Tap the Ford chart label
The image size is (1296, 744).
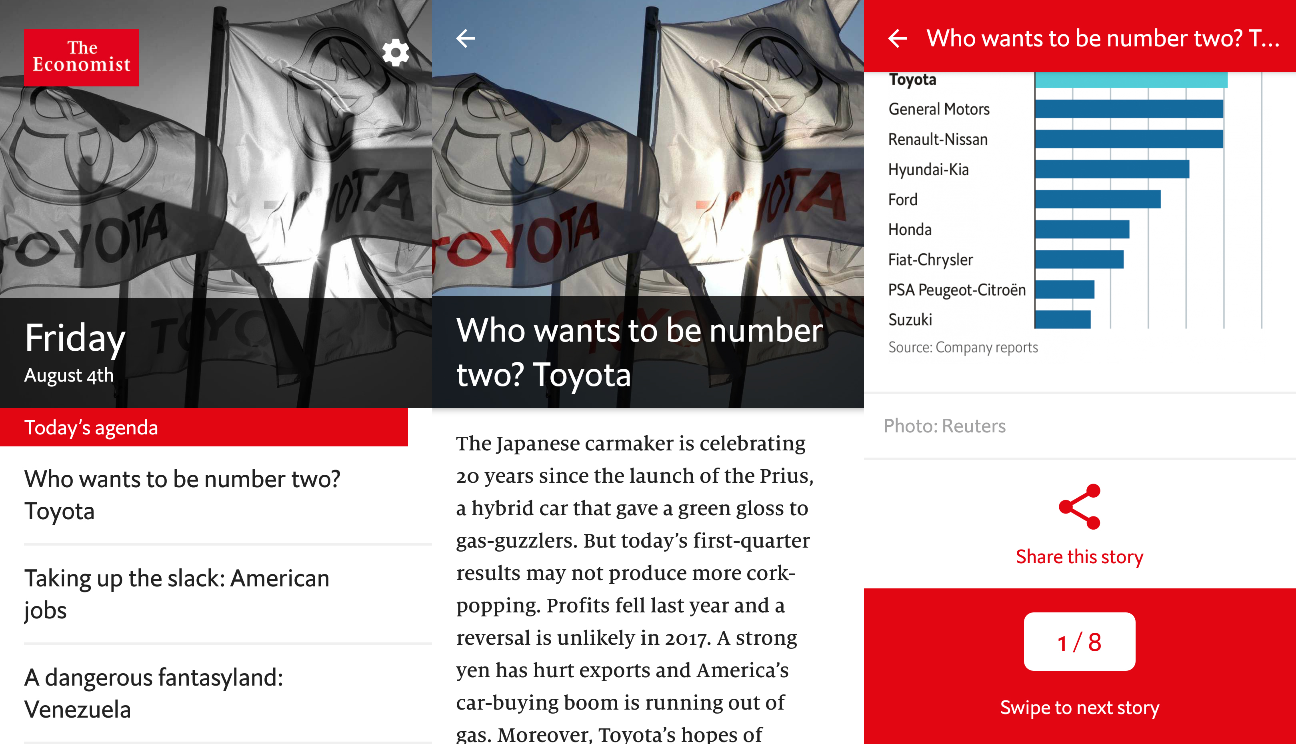903,199
